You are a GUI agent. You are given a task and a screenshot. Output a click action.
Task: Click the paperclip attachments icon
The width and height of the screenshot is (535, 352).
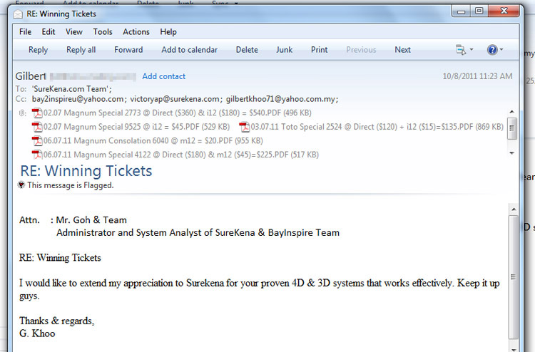pyautogui.click(x=21, y=113)
